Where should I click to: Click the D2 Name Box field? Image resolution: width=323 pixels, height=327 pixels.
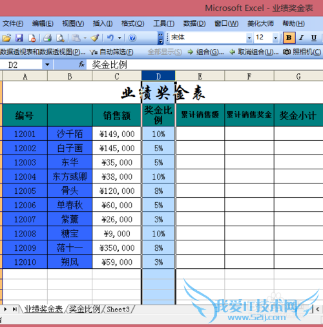[21, 65]
